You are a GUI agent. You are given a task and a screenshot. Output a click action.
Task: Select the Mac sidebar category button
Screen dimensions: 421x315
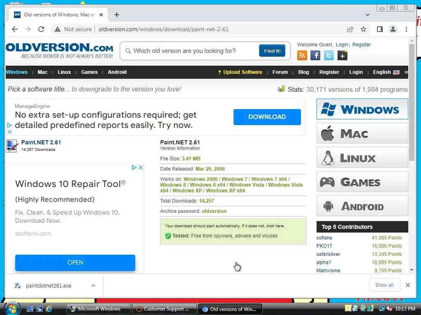click(362, 133)
